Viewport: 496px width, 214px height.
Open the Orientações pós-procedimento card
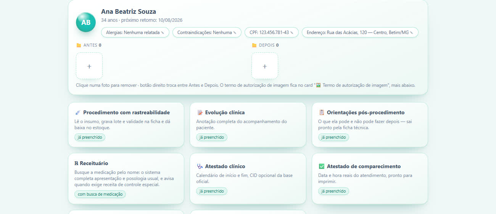tap(370, 125)
